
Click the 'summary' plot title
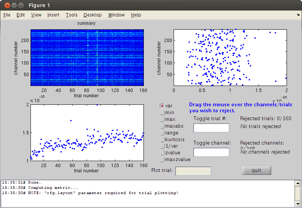coord(86,23)
